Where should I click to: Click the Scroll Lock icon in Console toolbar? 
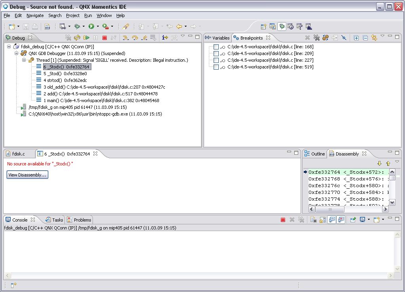(322, 220)
